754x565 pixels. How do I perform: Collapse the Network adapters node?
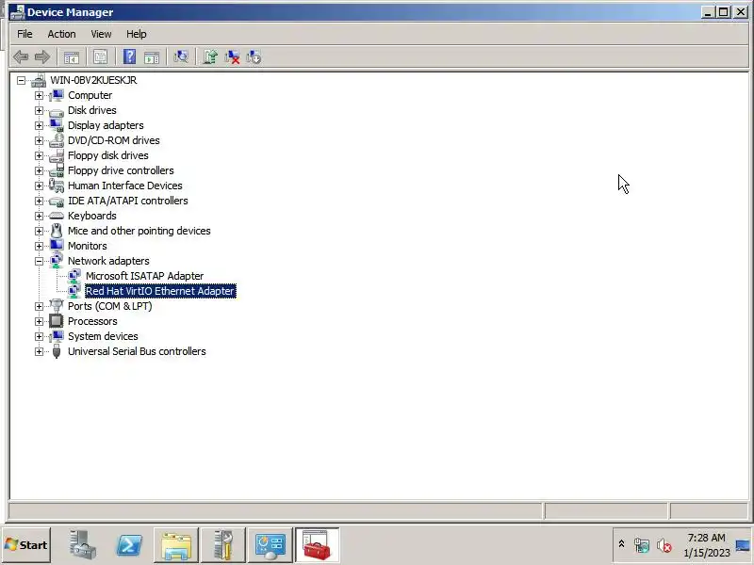coord(39,261)
